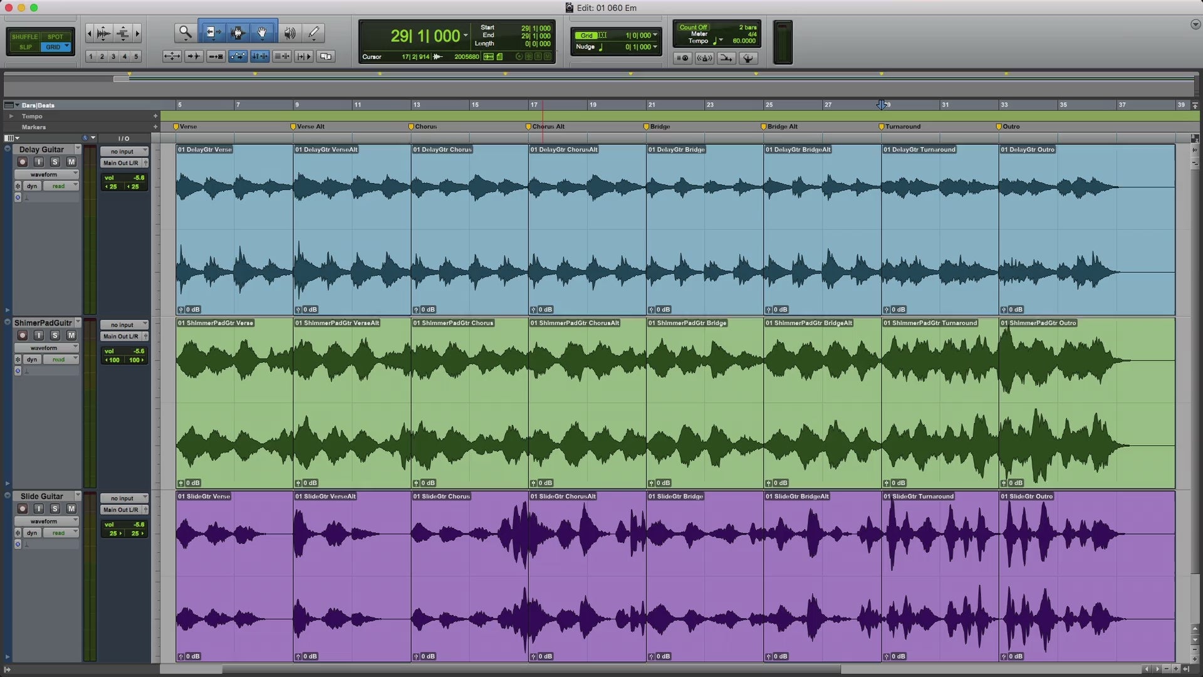Switch to Slip edit mode
This screenshot has width=1203, height=677.
[25, 47]
